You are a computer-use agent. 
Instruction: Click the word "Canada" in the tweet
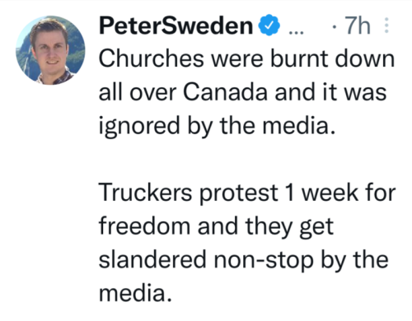[225, 91]
